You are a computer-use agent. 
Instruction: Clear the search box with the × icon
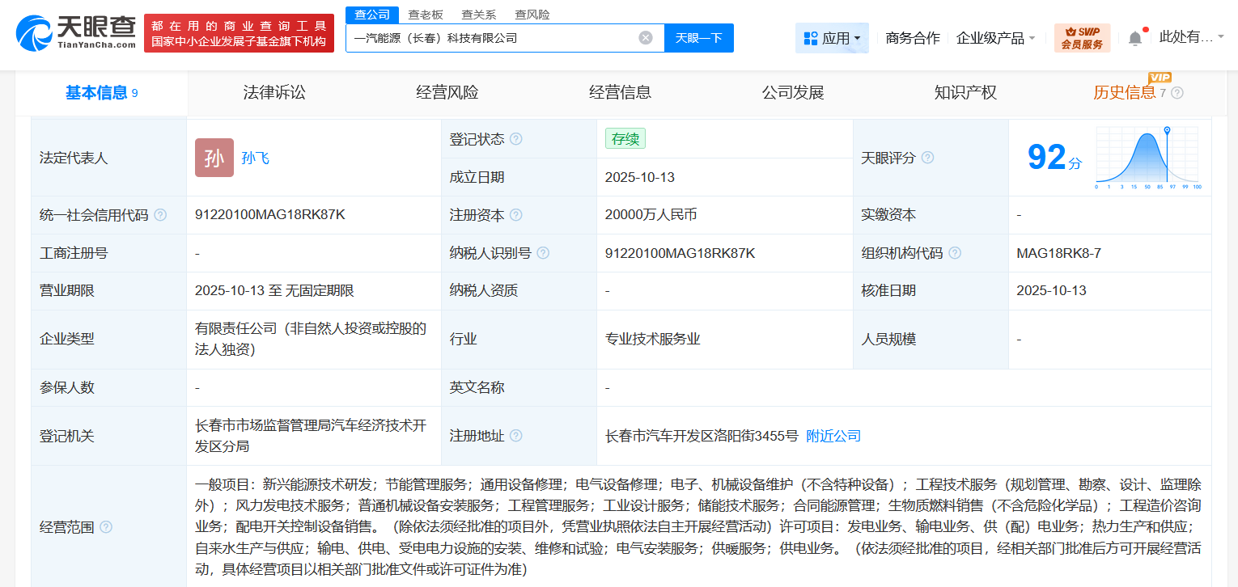[645, 37]
